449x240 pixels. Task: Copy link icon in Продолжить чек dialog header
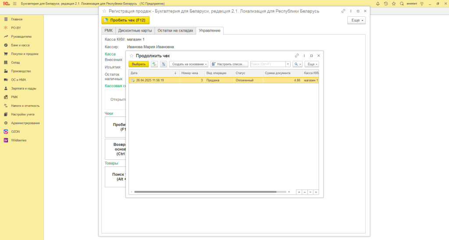click(297, 56)
